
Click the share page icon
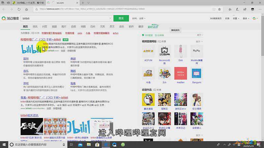[x=245, y=10]
